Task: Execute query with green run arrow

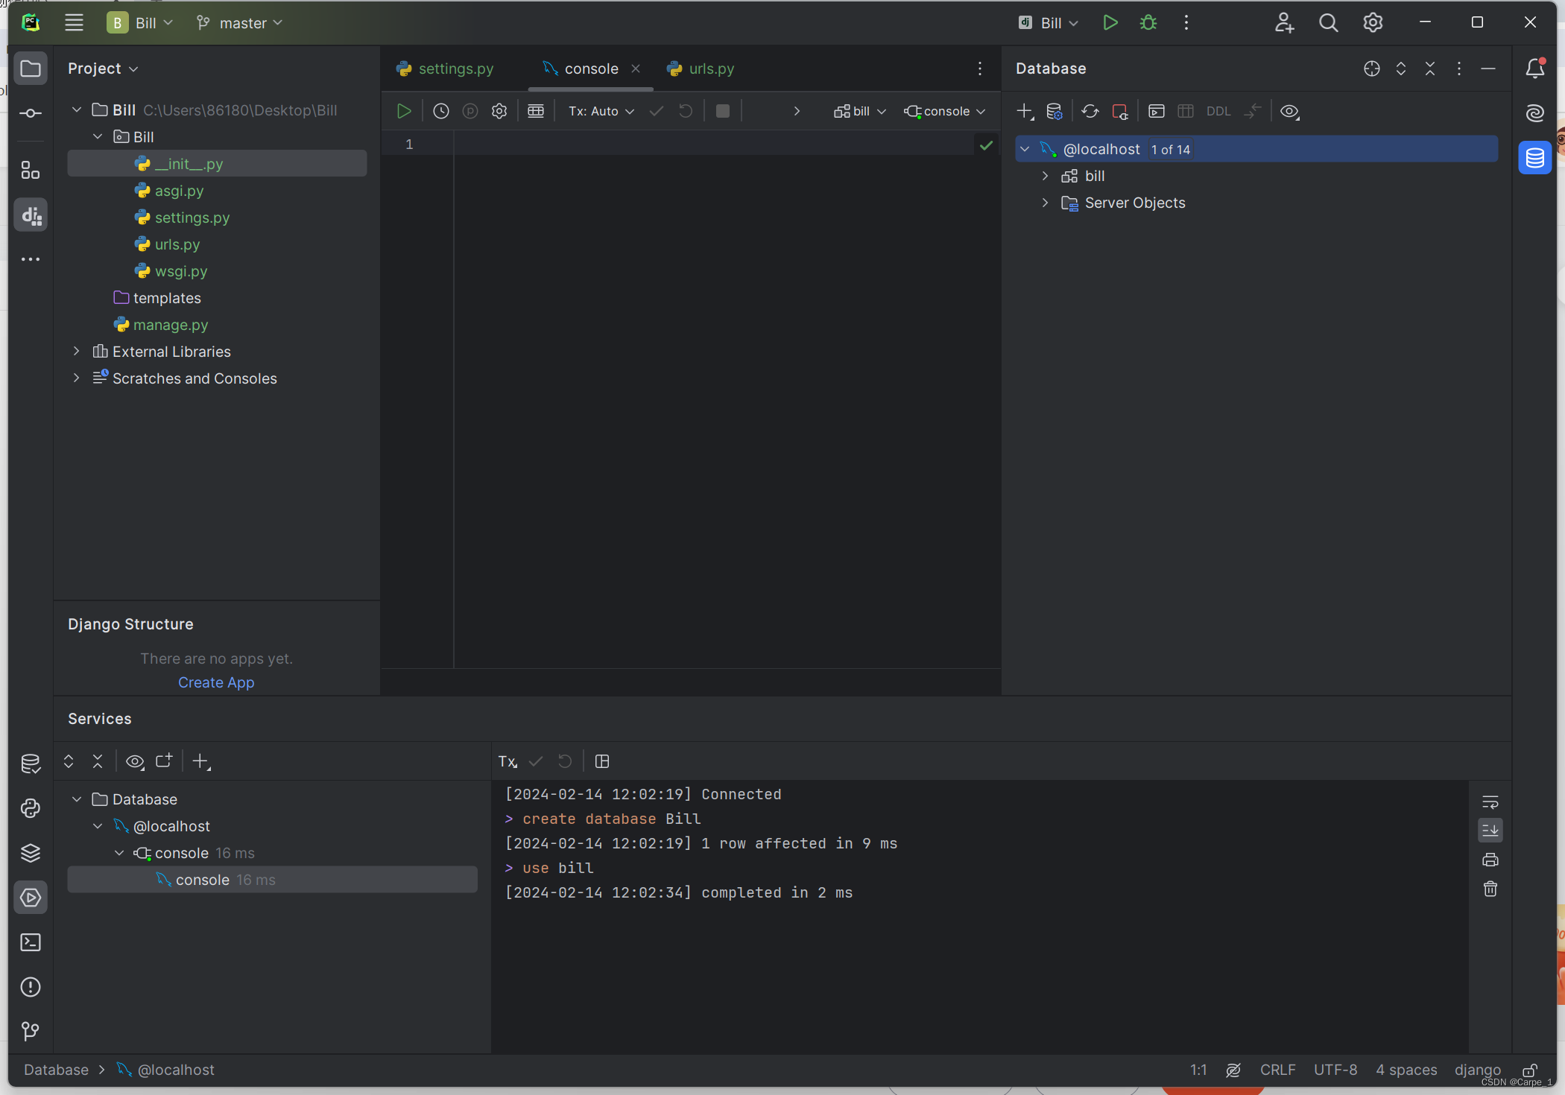Action: pyautogui.click(x=403, y=112)
